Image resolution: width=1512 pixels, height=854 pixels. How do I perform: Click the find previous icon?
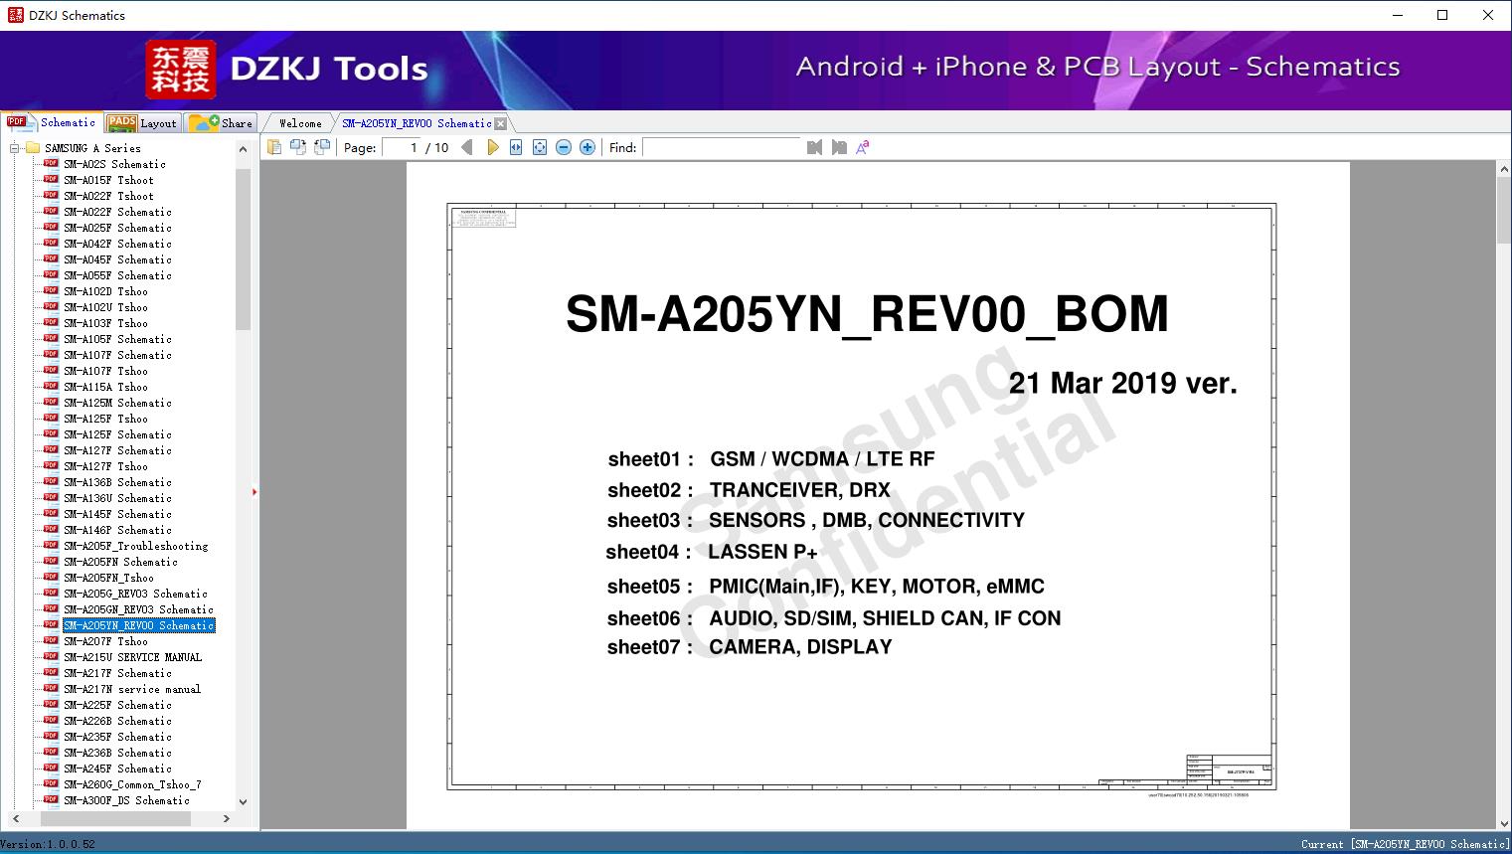[x=814, y=147]
